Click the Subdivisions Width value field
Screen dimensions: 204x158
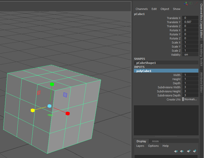click(x=190, y=87)
